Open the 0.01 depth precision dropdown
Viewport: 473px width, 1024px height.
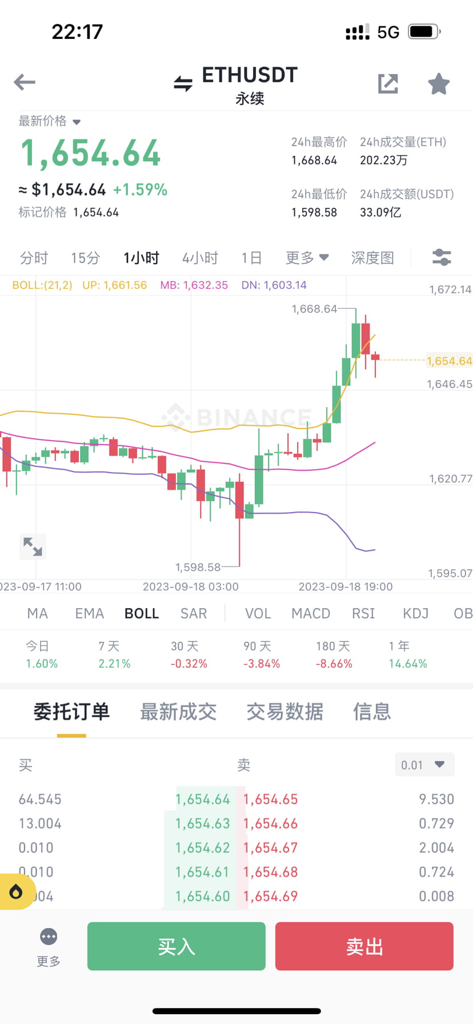coord(424,765)
